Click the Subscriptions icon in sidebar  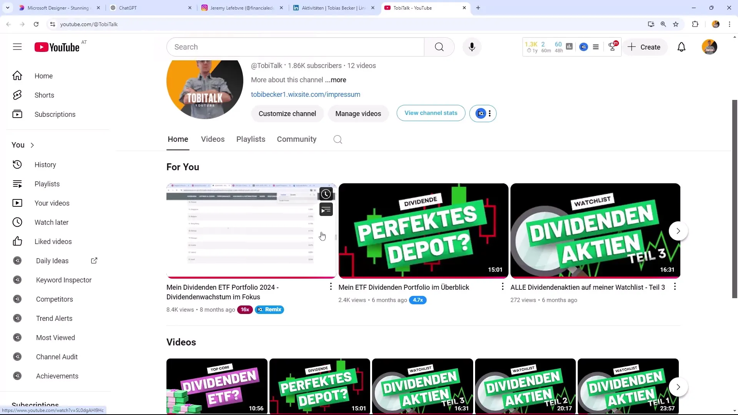(x=17, y=114)
